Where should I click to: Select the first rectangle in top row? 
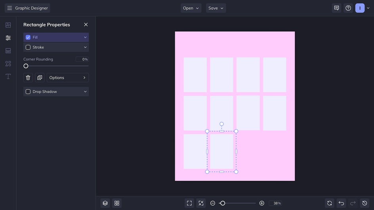click(x=195, y=75)
